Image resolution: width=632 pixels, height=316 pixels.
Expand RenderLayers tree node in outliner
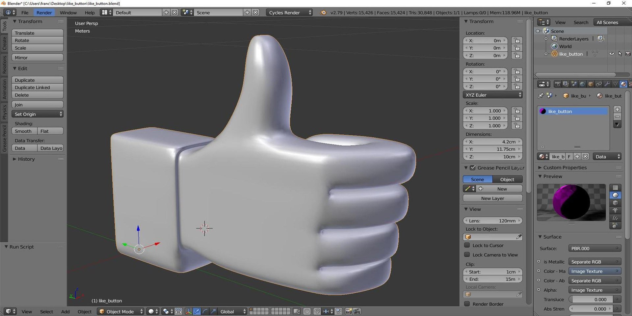[x=546, y=39]
